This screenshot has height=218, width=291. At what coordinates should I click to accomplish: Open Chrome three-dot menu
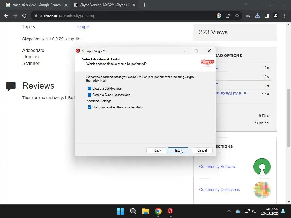(x=285, y=16)
